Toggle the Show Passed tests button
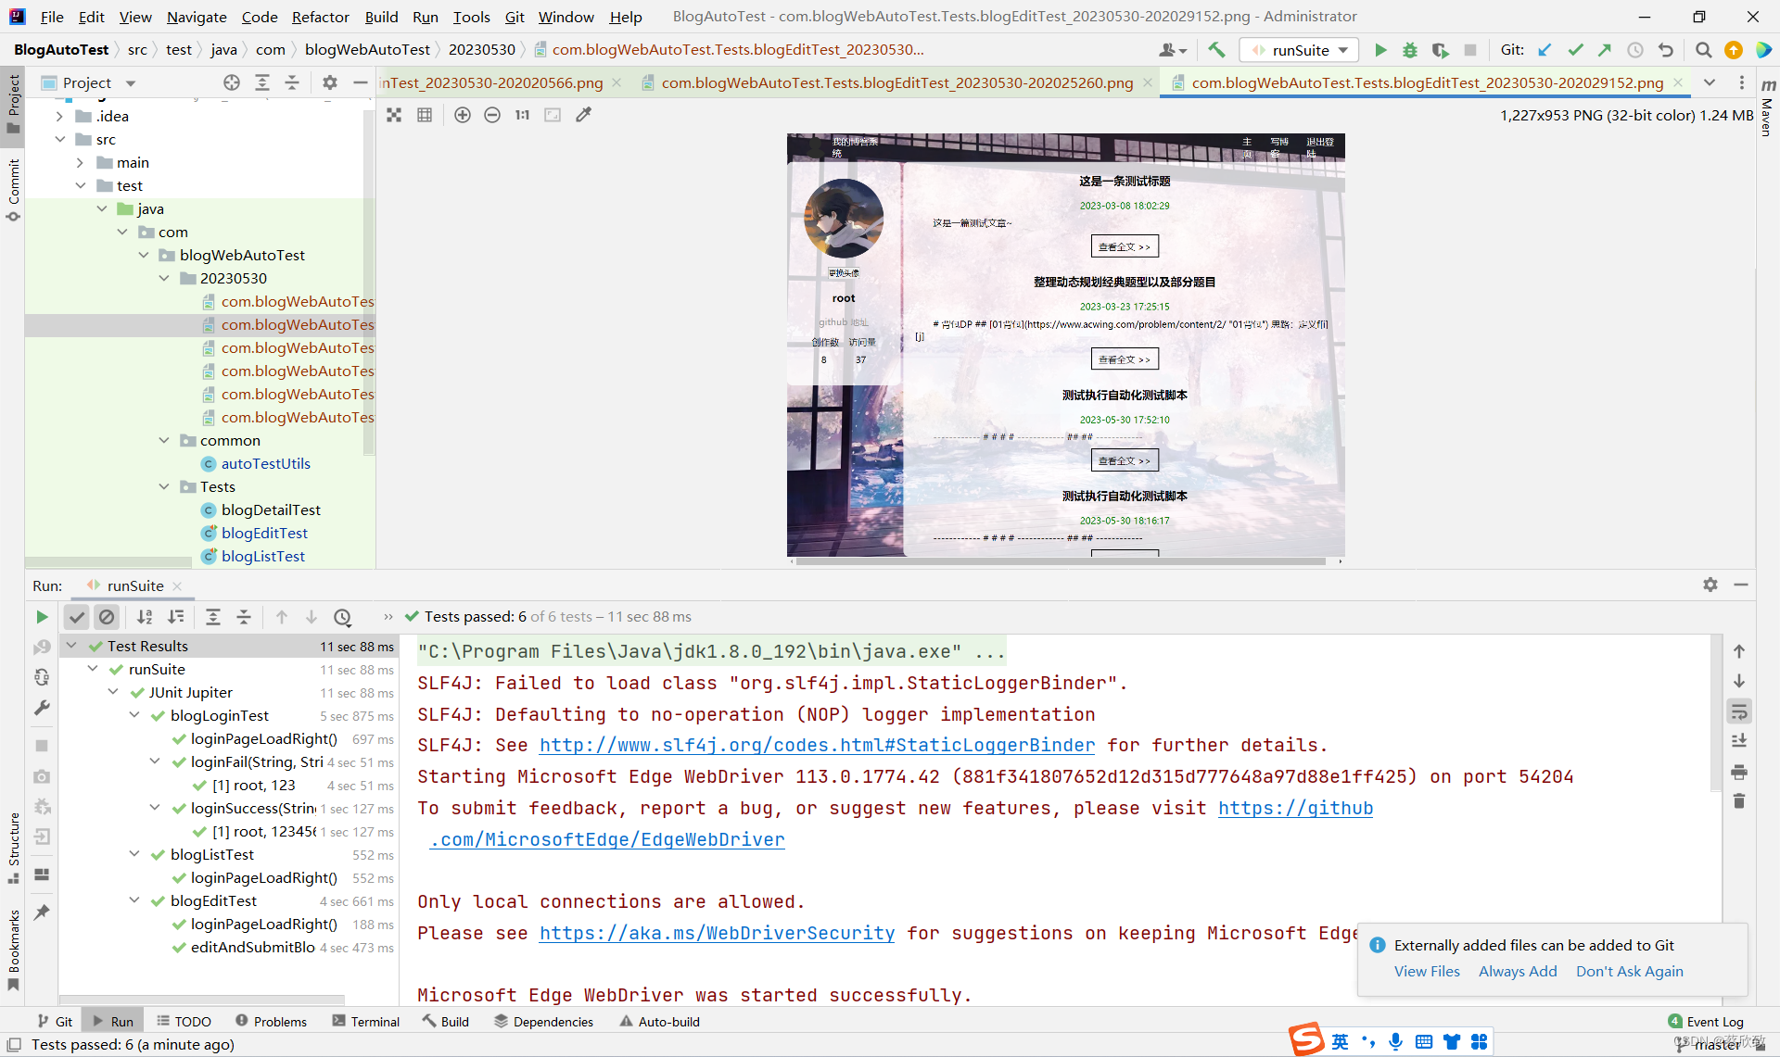 click(77, 617)
